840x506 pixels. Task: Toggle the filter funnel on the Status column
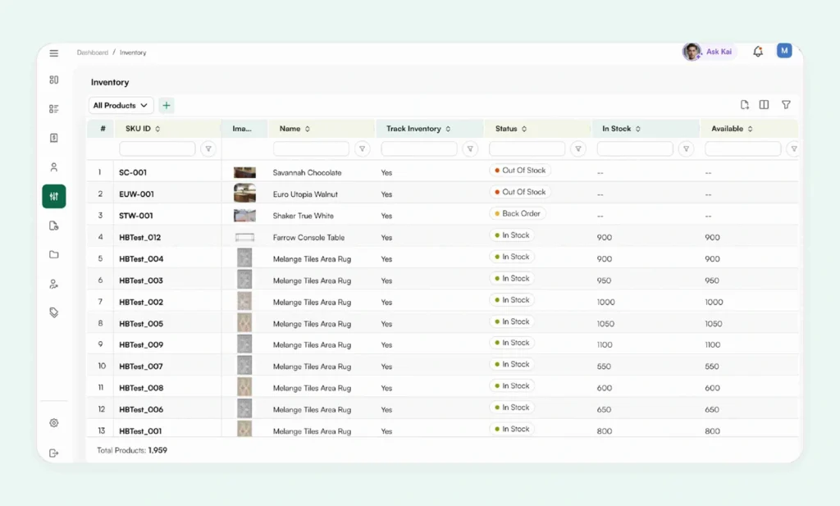click(x=578, y=148)
